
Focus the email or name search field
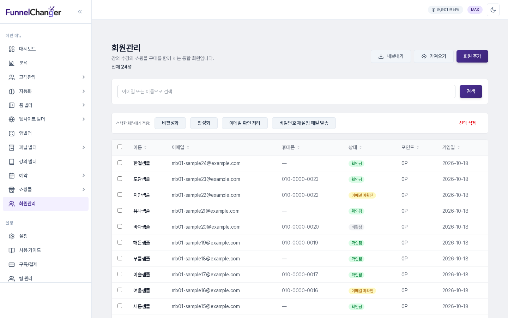(x=286, y=92)
